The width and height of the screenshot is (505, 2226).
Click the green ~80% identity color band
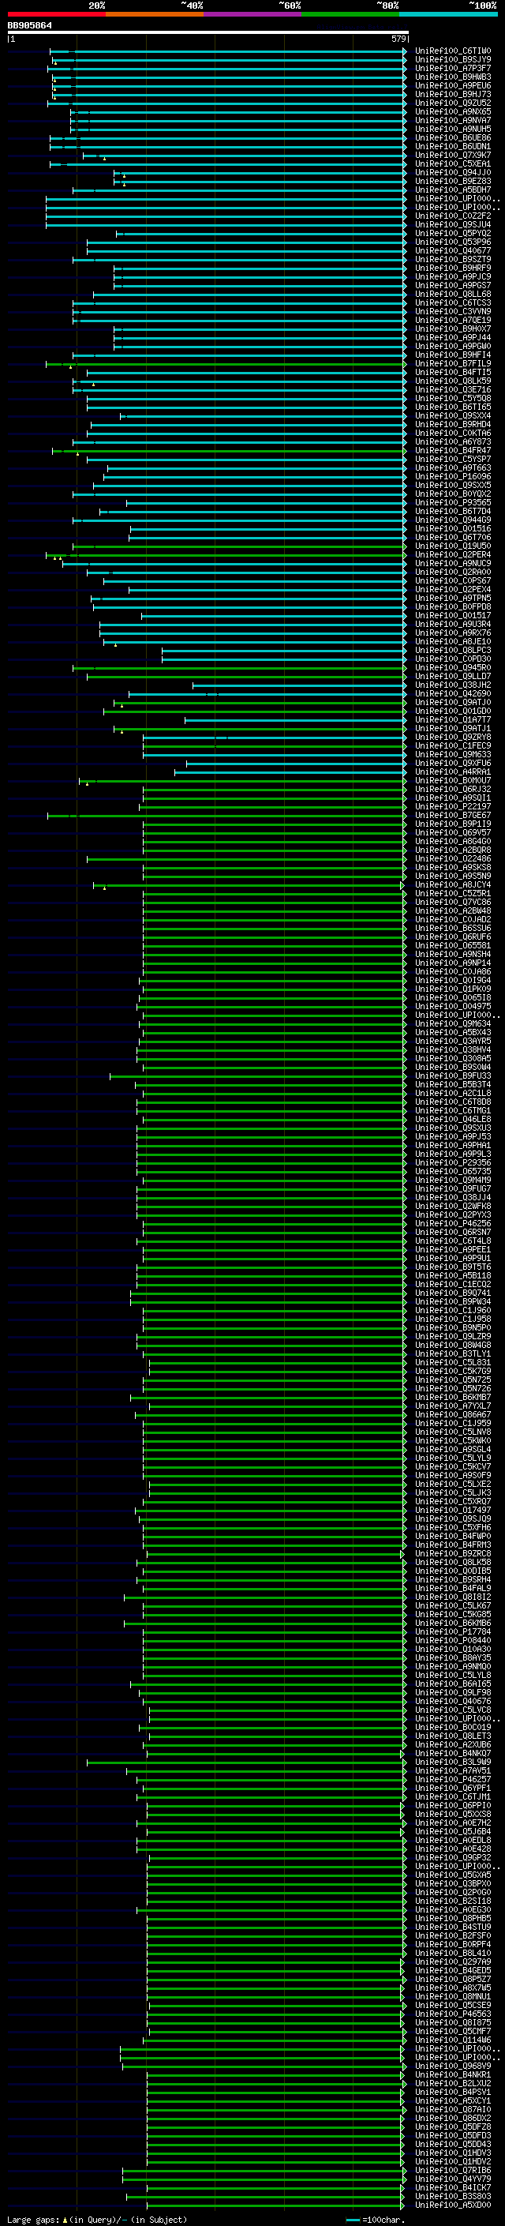tap(350, 15)
